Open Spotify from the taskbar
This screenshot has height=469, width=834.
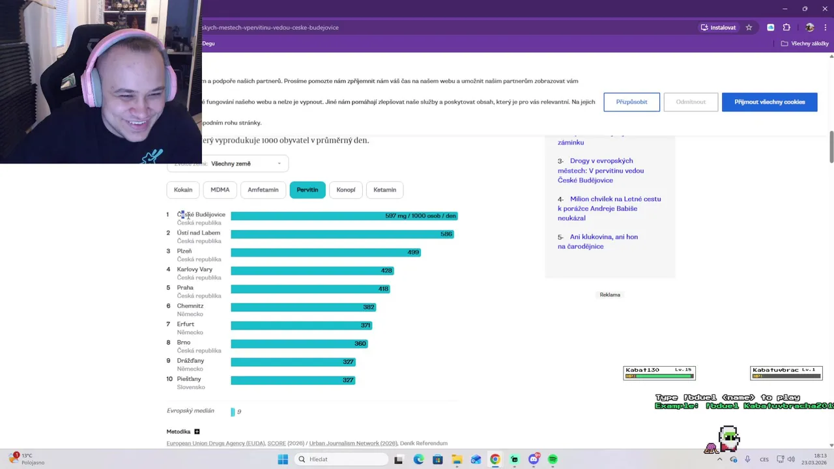553,459
